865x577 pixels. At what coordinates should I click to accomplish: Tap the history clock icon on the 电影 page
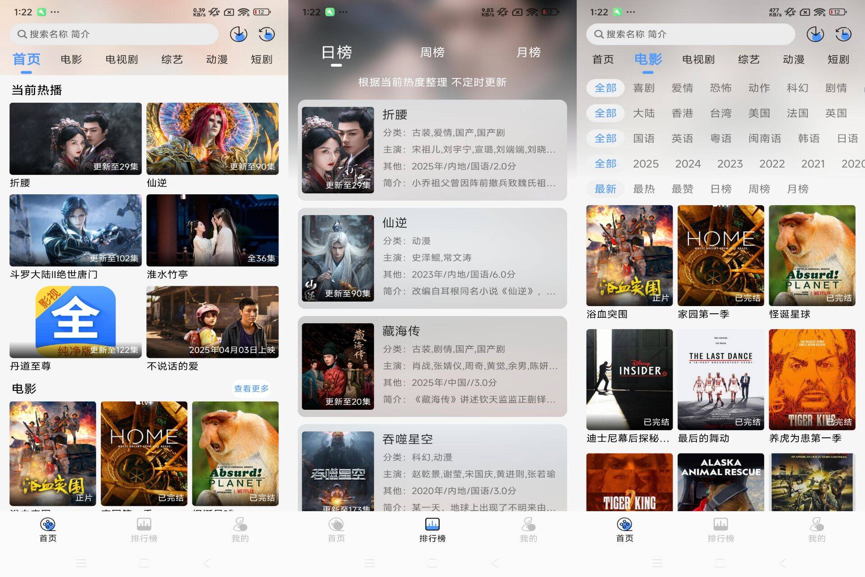843,34
